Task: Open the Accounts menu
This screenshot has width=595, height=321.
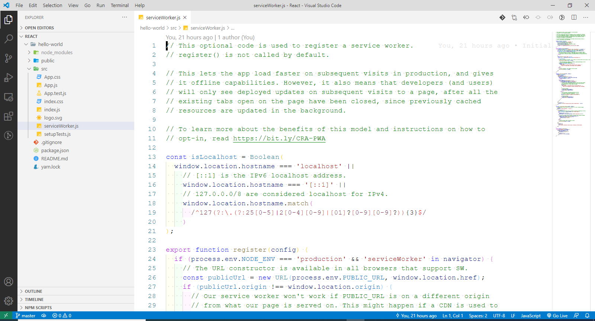Action: pyautogui.click(x=9, y=282)
